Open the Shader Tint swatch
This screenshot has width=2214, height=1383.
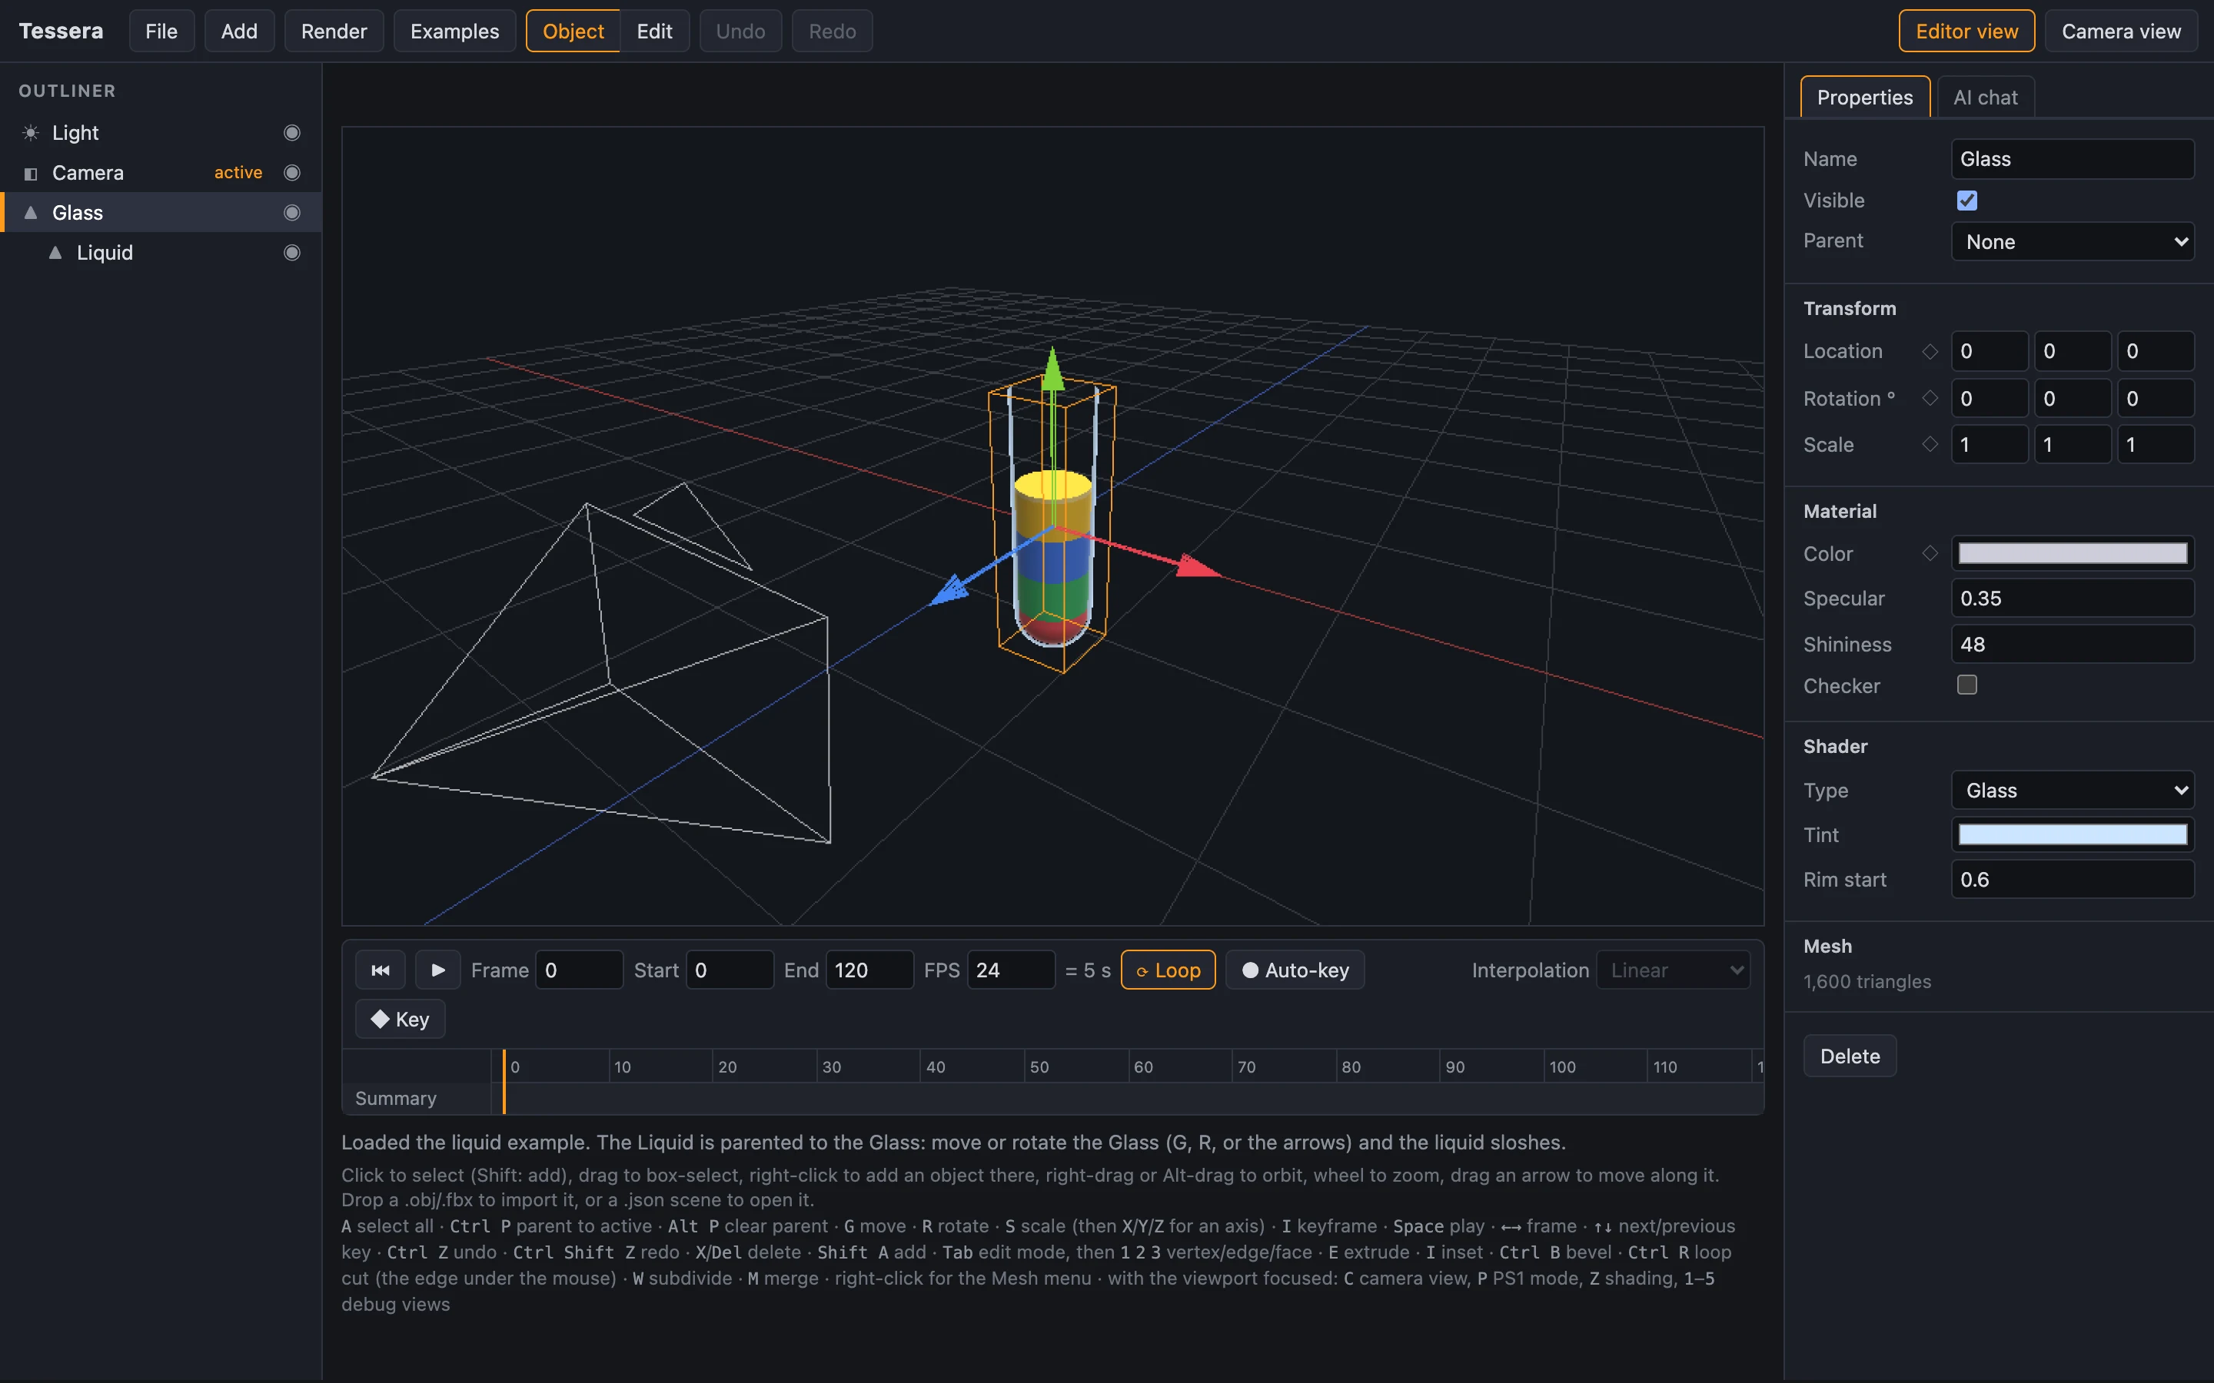click(2073, 834)
